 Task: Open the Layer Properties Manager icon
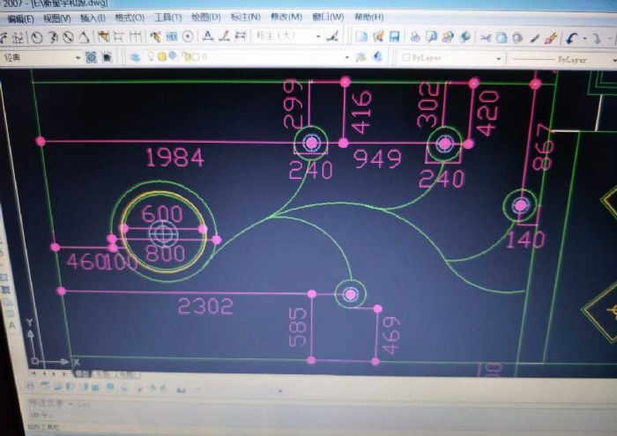pos(135,57)
